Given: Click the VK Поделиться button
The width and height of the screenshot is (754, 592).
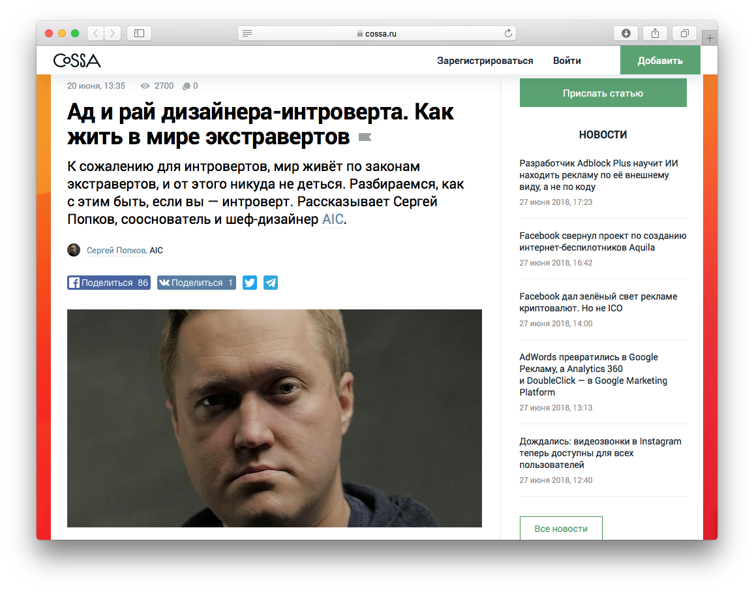Looking at the screenshot, I should 196,283.
